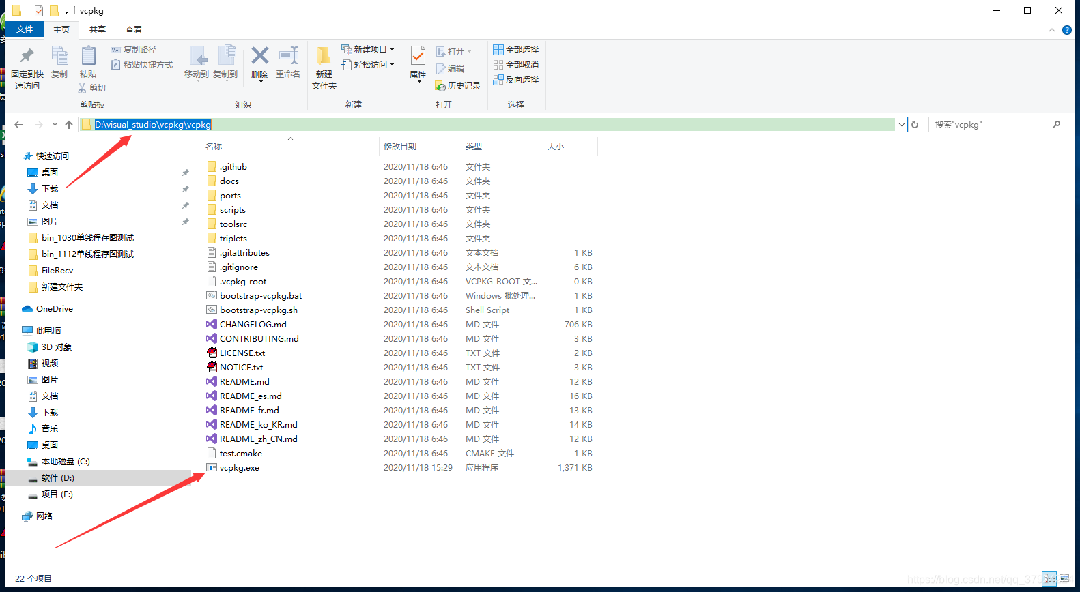This screenshot has width=1080, height=592.
Task: Open the Help question mark icon
Action: [x=1067, y=30]
